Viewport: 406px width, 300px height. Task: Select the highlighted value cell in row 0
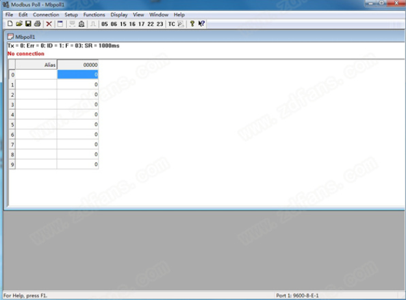tap(78, 75)
